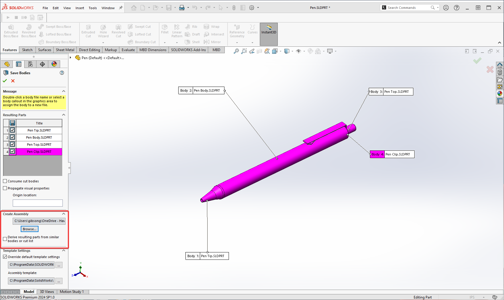Image resolution: width=504 pixels, height=300 pixels.
Task: Open Custom Properties task pane icon
Action: (500, 101)
